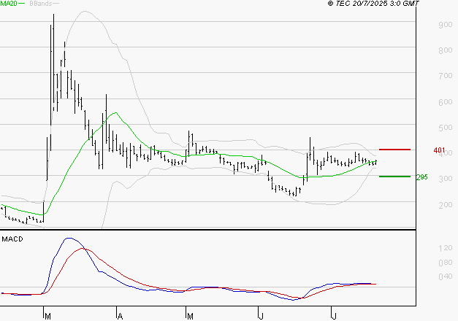The height and width of the screenshot is (321, 458).
Task: Click the 500 price axis label
Action: (446, 128)
